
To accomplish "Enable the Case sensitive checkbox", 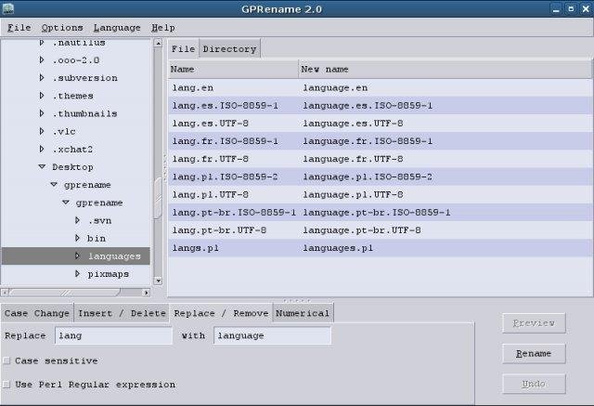I will tap(6, 360).
